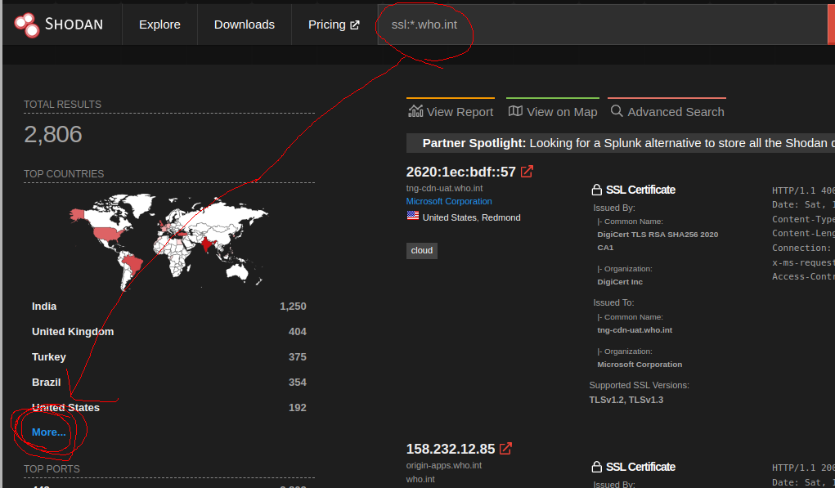Click the total results count 2,806

(x=52, y=135)
